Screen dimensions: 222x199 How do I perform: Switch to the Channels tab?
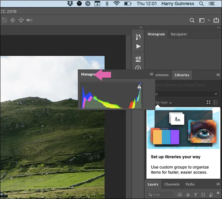pos(172,184)
